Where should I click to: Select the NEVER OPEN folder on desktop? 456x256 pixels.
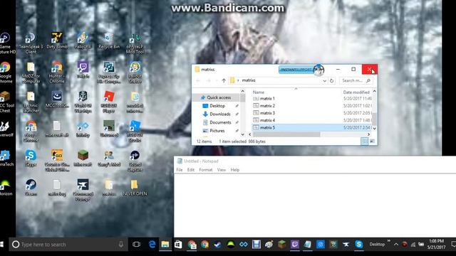coord(135,188)
